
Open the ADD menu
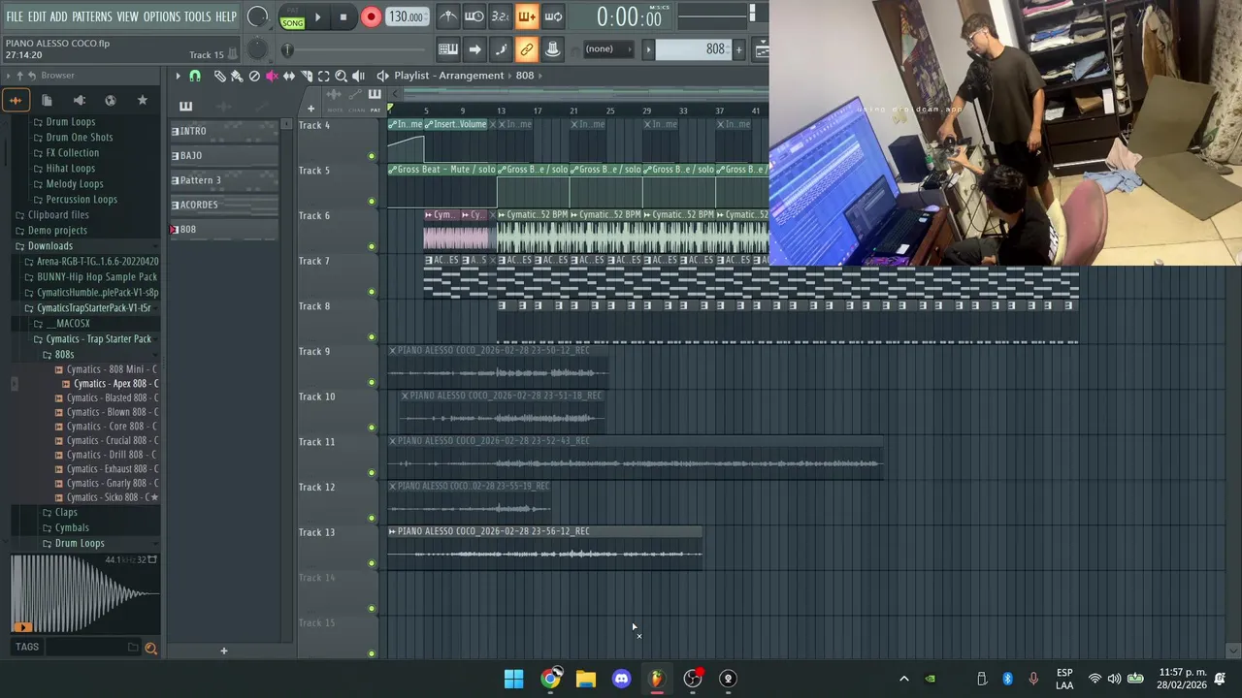tap(58, 17)
